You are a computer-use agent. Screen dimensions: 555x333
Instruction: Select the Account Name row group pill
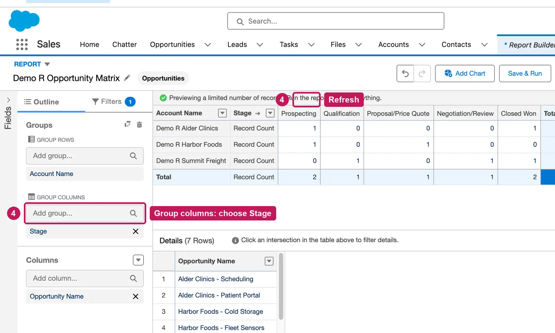coord(85,174)
